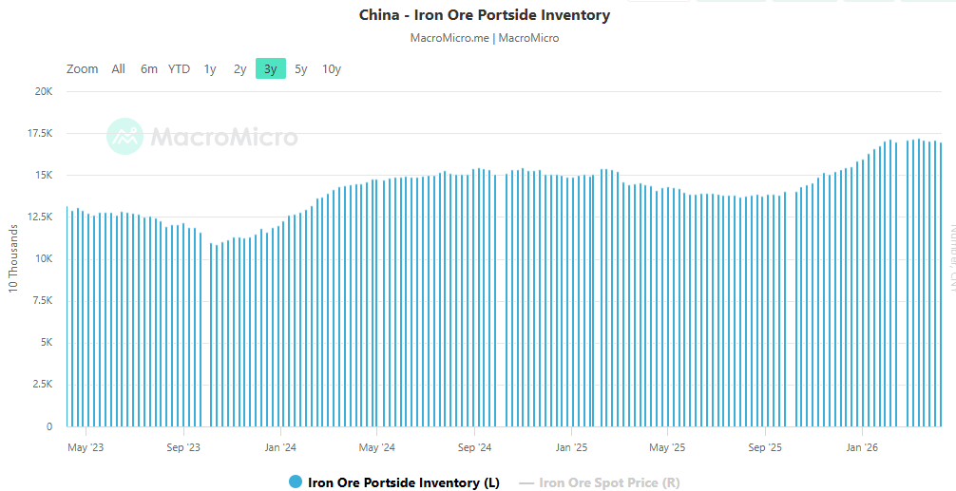Select the All zoom range
The image size is (956, 491).
(118, 68)
